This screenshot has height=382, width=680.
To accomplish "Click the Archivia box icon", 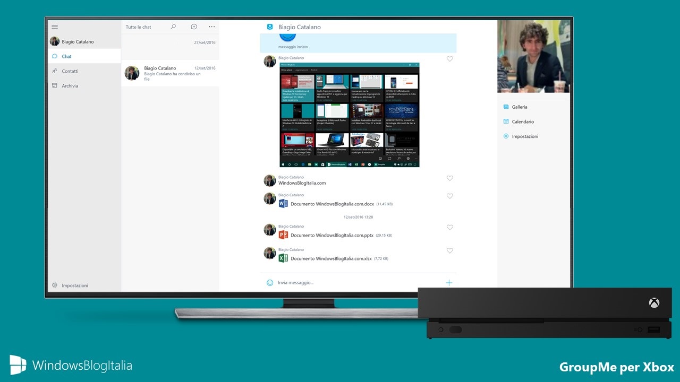I will point(55,85).
